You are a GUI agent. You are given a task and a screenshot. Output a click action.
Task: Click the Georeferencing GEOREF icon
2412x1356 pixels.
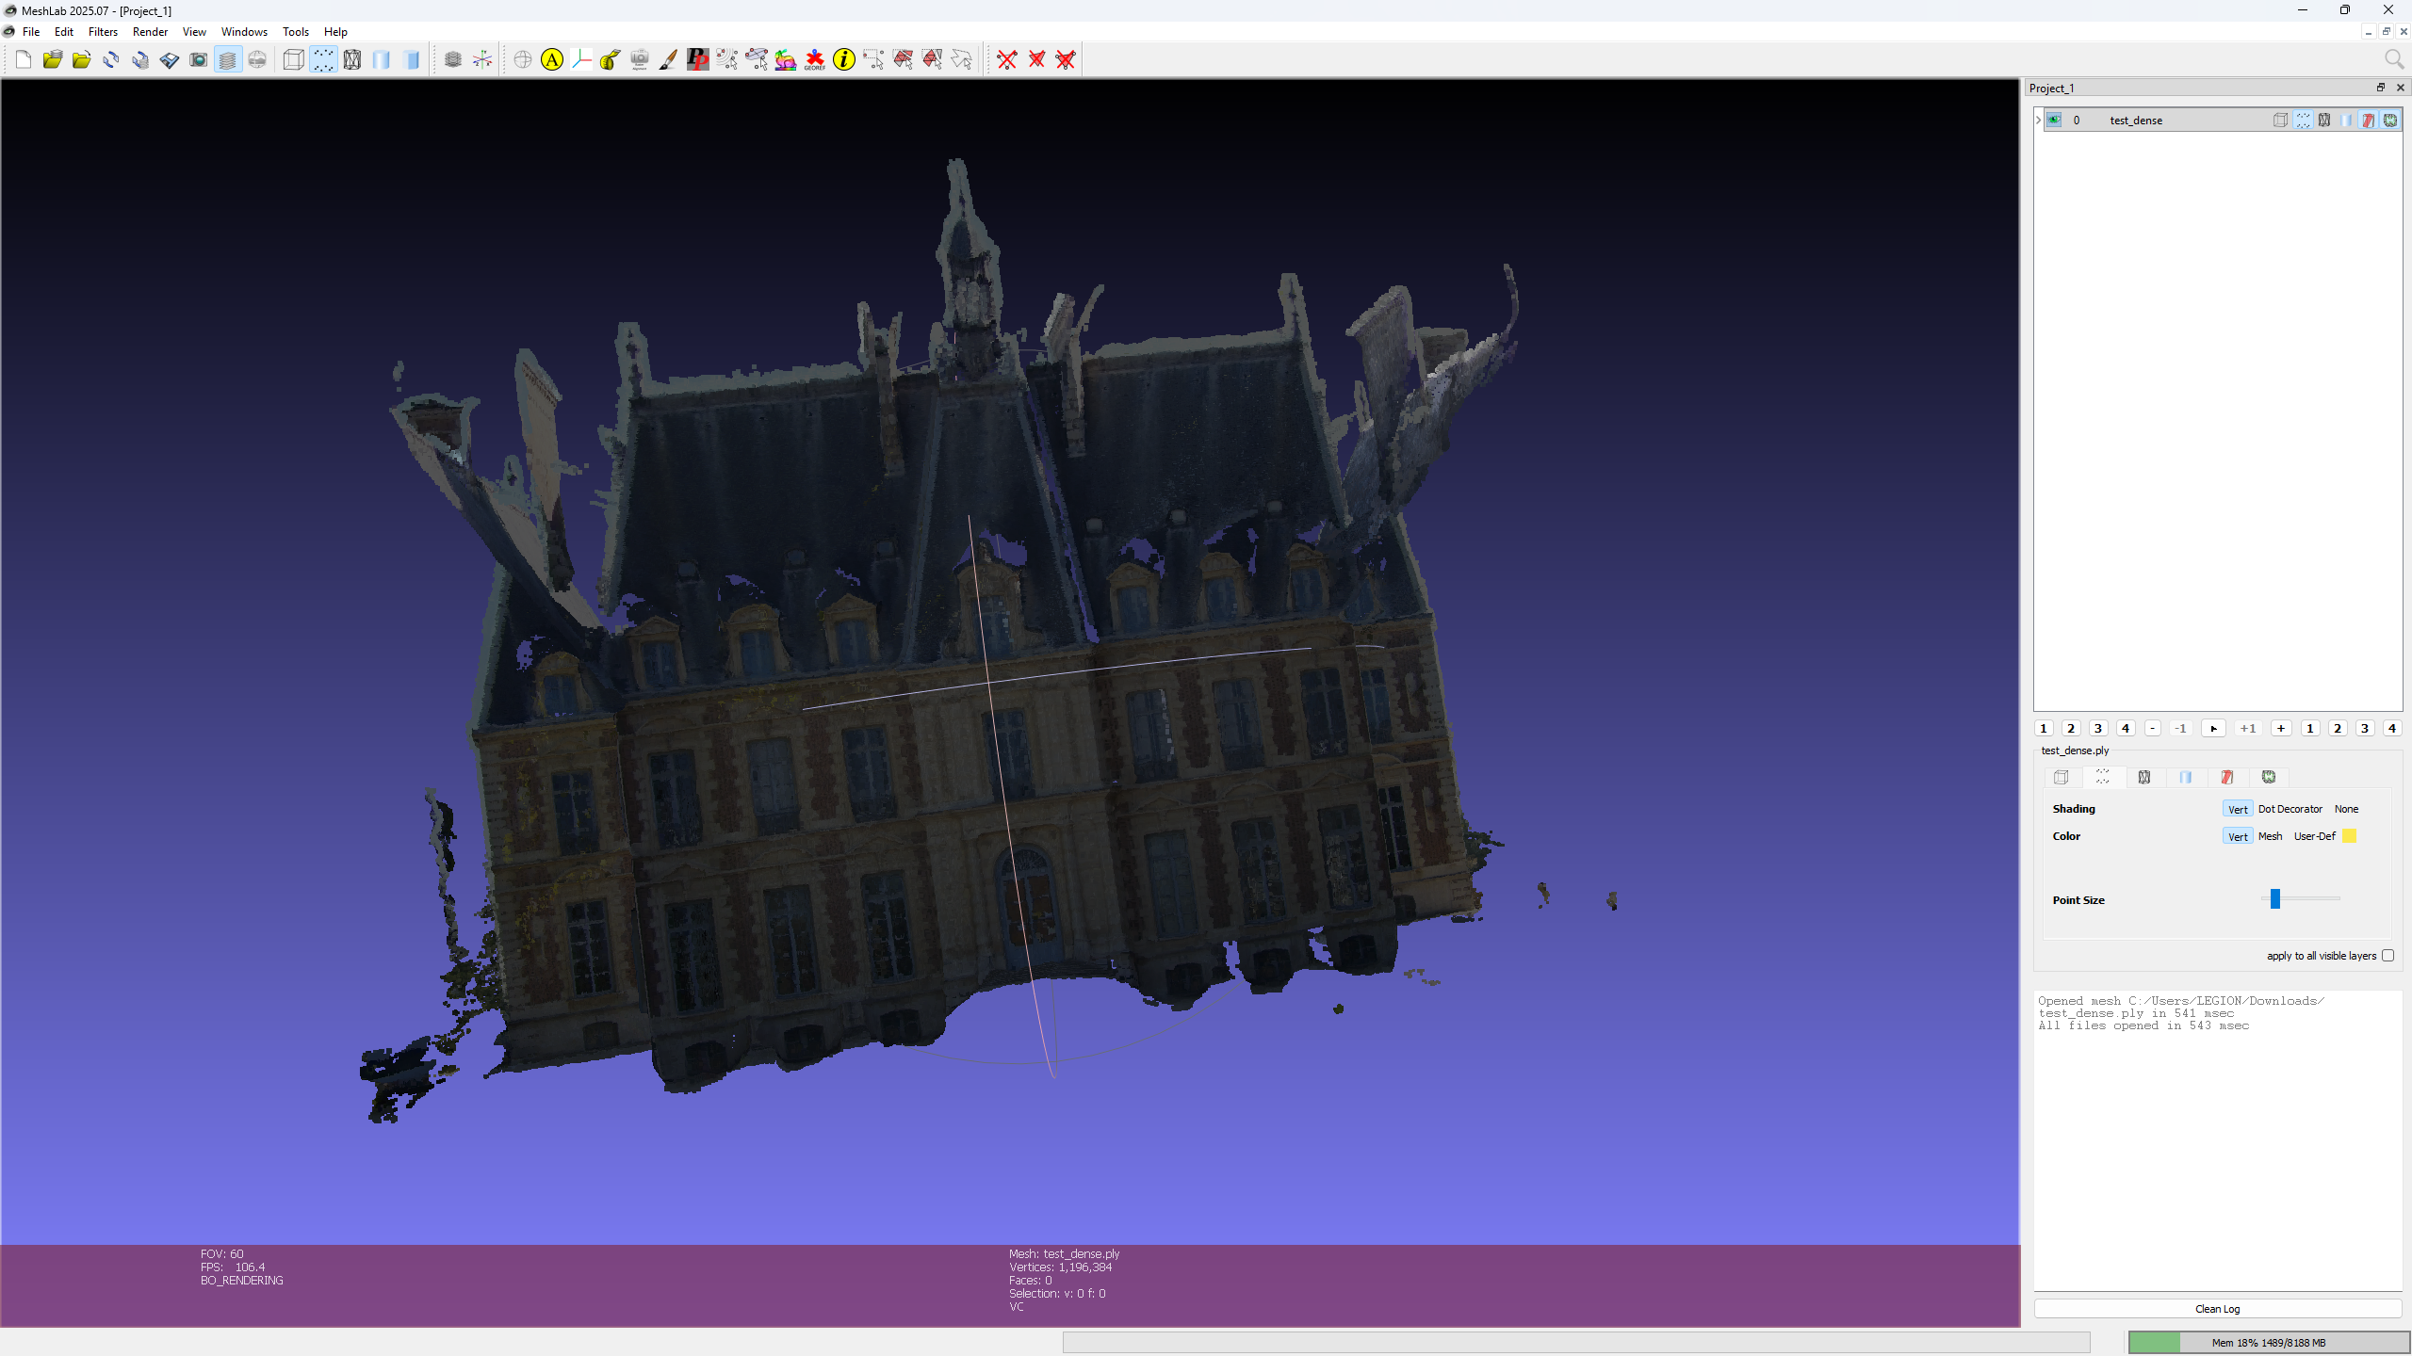(815, 60)
